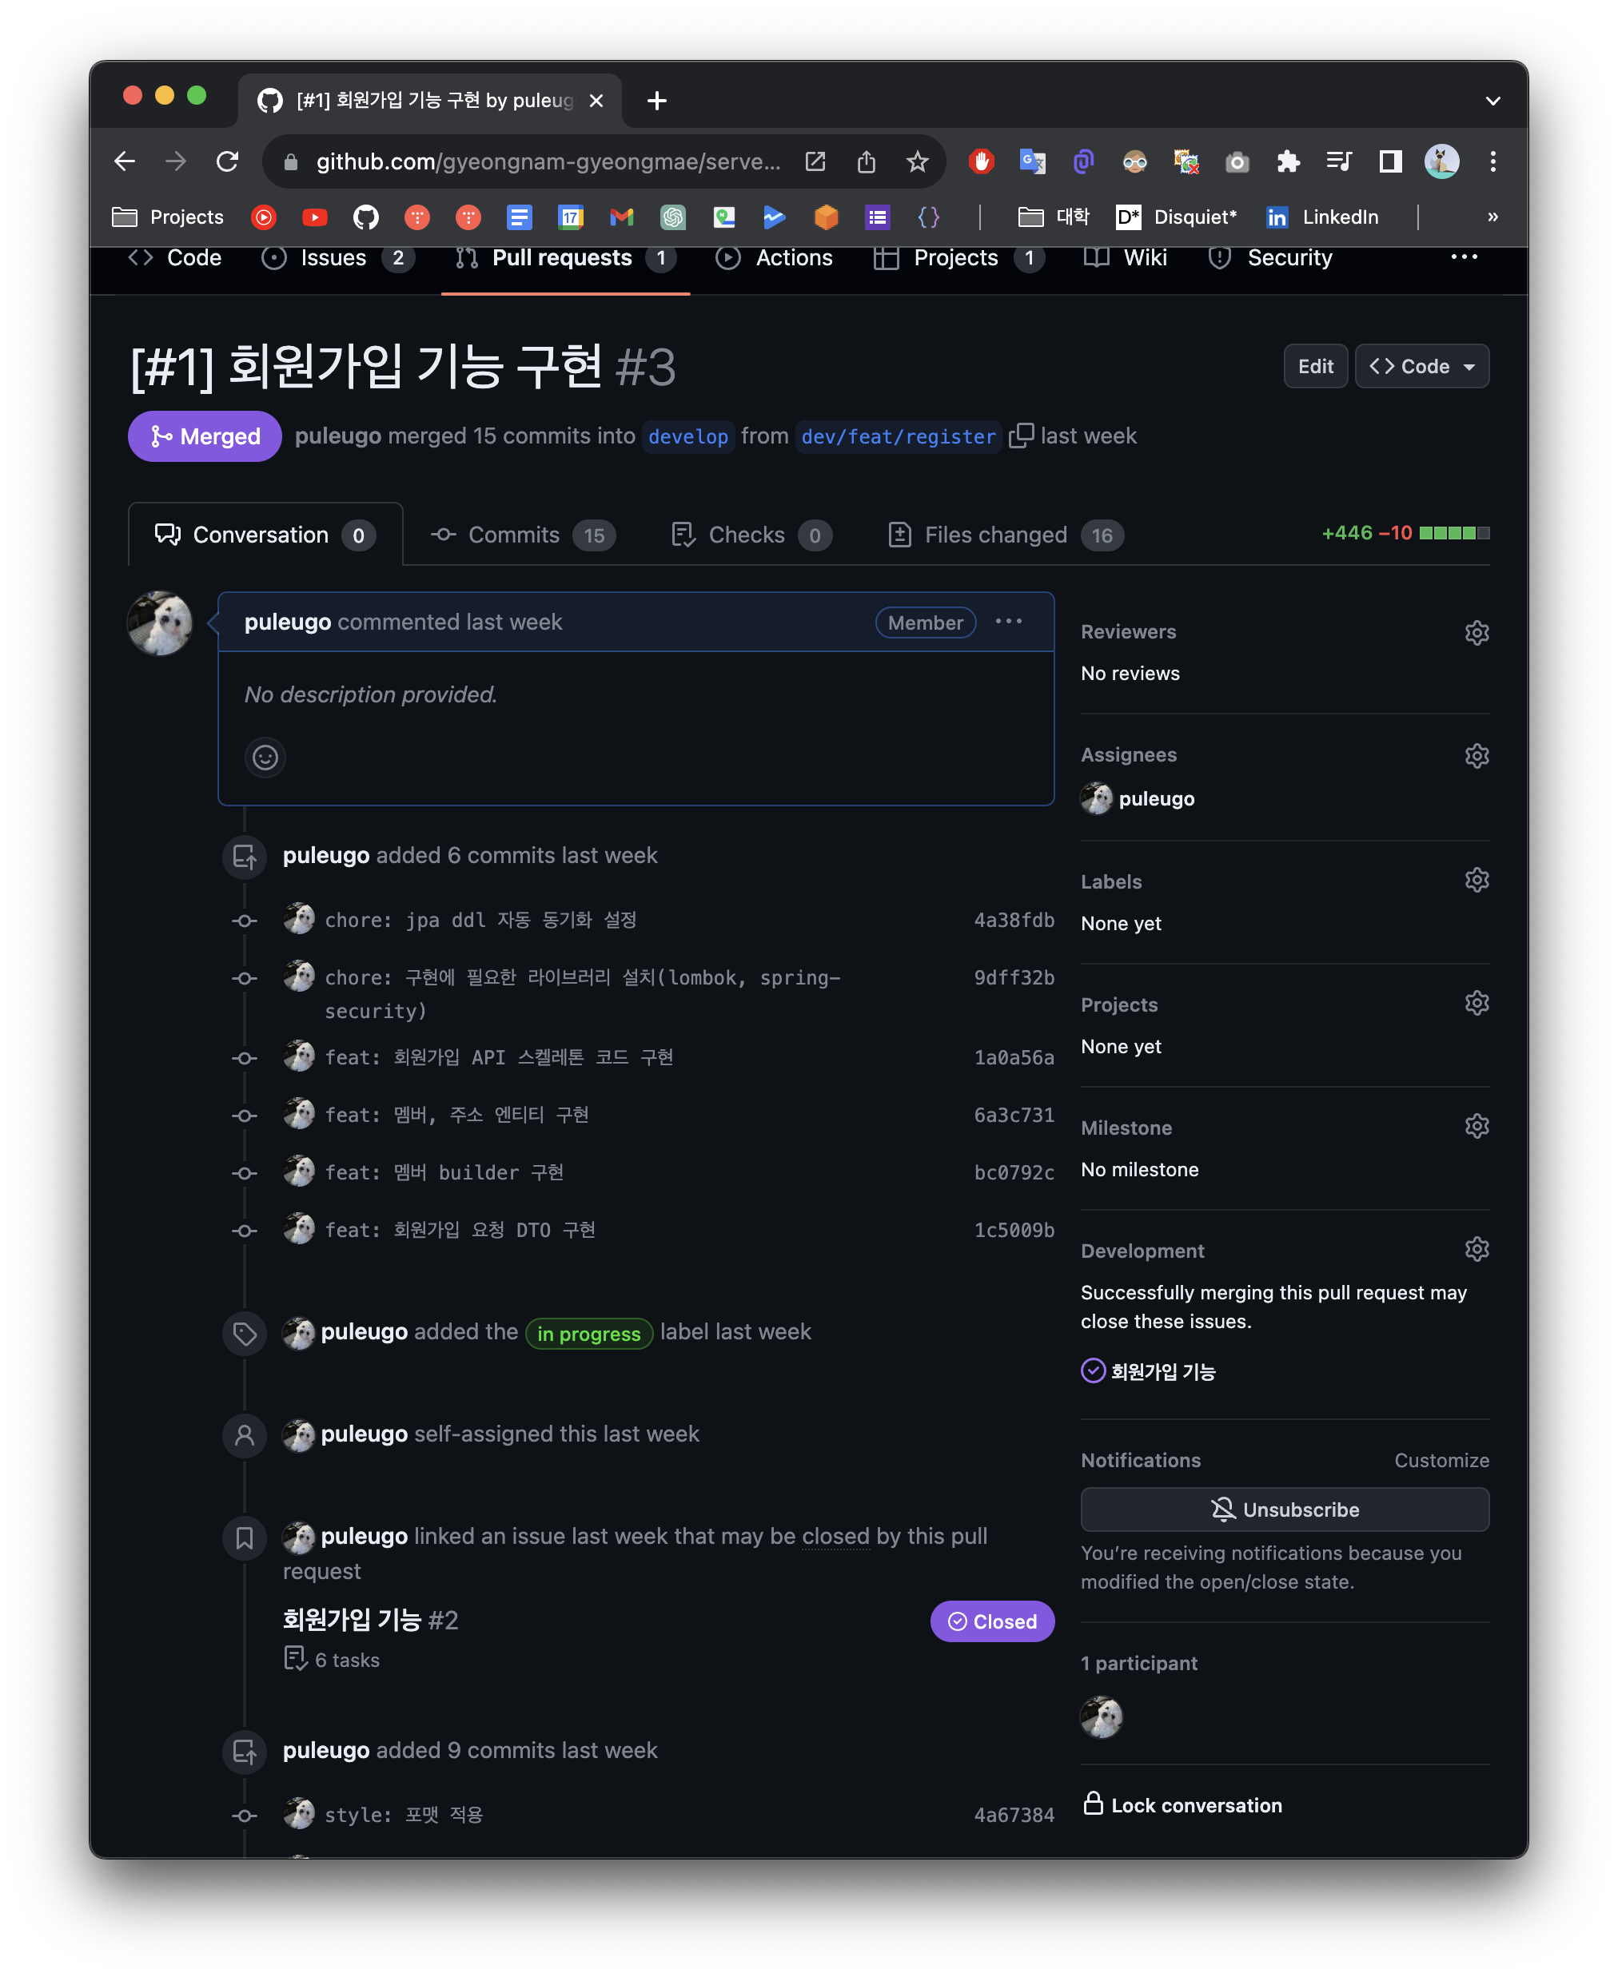The image size is (1618, 1977).
Task: Expand the Code dropdown button
Action: tap(1421, 366)
